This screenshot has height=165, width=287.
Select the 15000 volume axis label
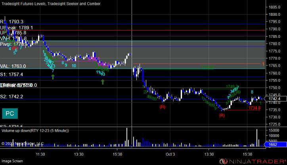pos(274,131)
